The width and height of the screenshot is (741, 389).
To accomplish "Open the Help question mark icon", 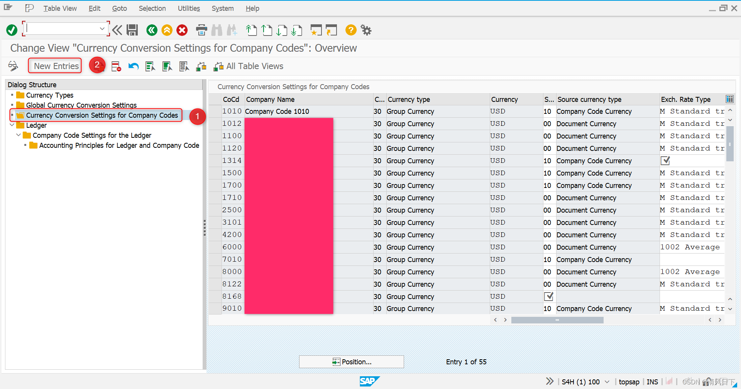I will pyautogui.click(x=351, y=30).
